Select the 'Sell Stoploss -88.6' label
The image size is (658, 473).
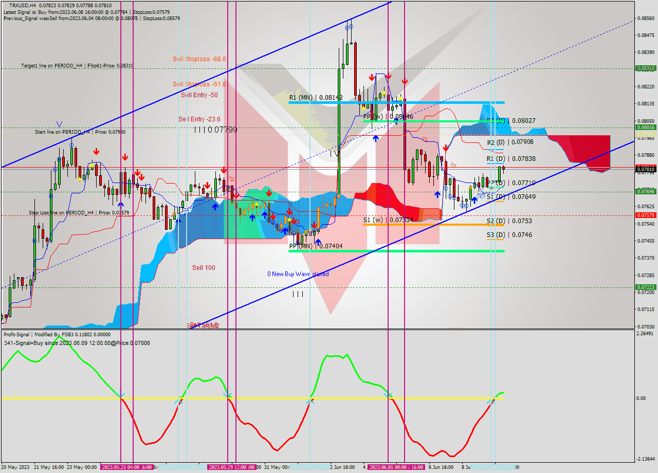tap(199, 59)
